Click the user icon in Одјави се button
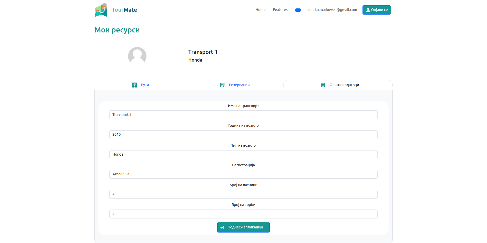 click(x=368, y=10)
